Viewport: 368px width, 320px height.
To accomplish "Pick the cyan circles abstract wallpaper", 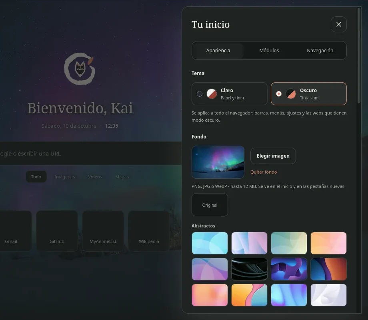I will tap(210, 243).
